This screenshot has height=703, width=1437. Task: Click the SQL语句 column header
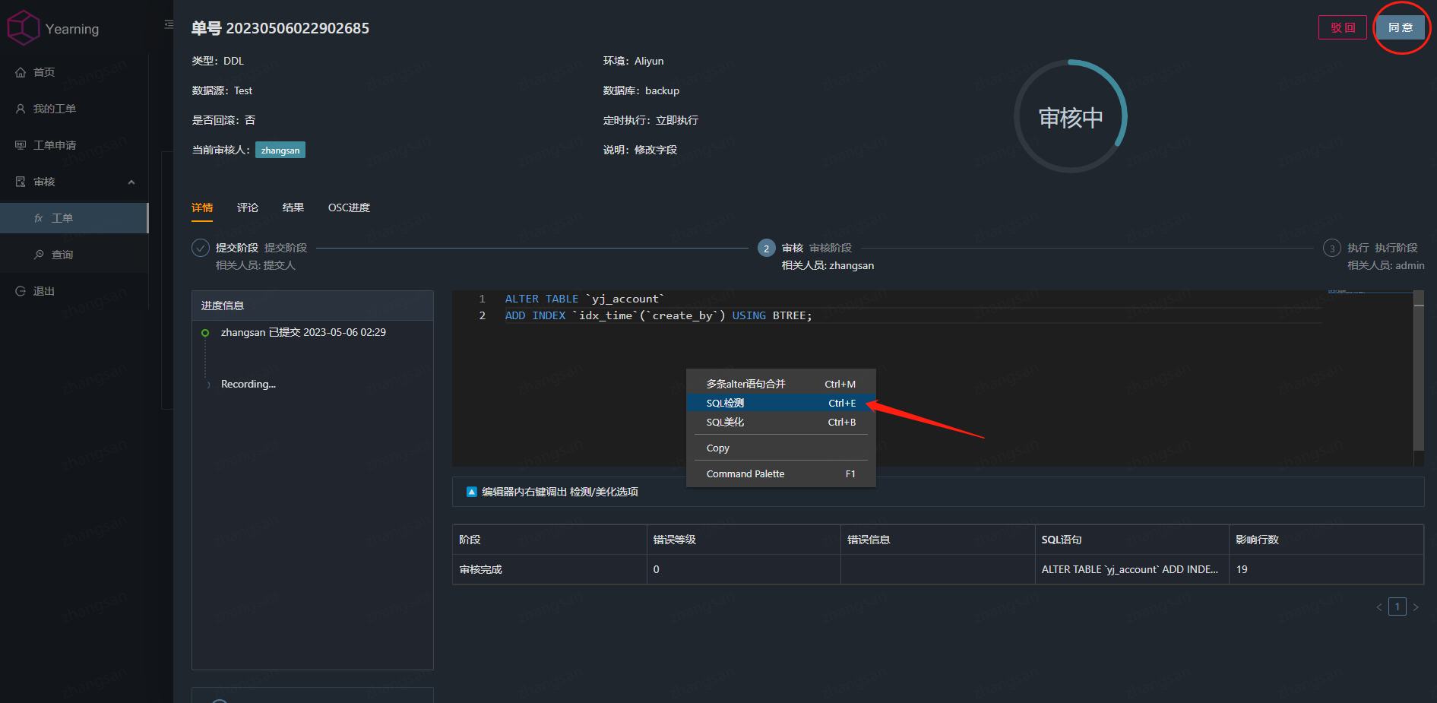(1132, 540)
